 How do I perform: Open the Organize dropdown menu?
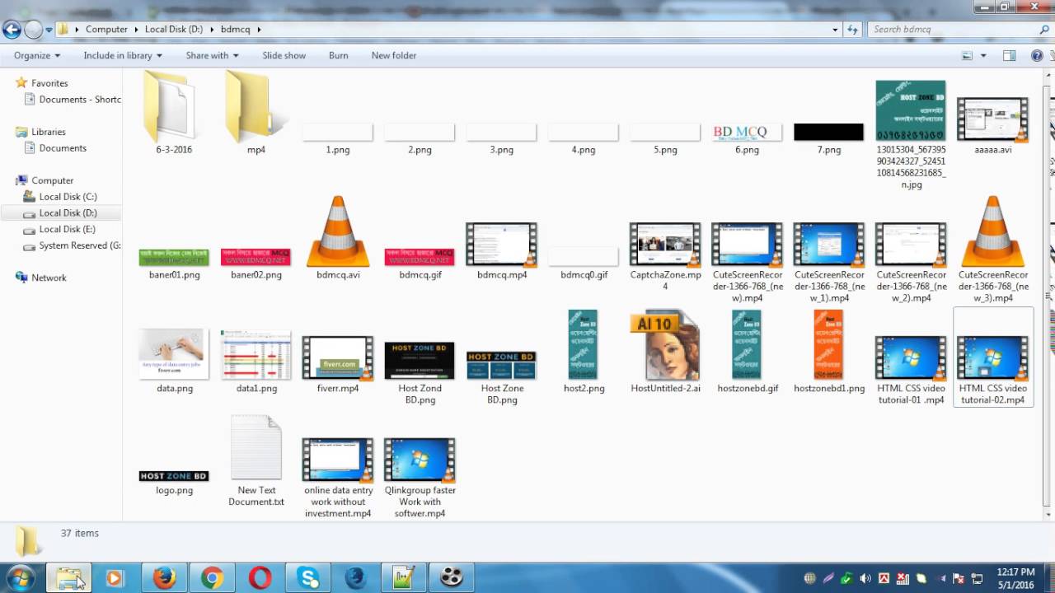(x=37, y=55)
